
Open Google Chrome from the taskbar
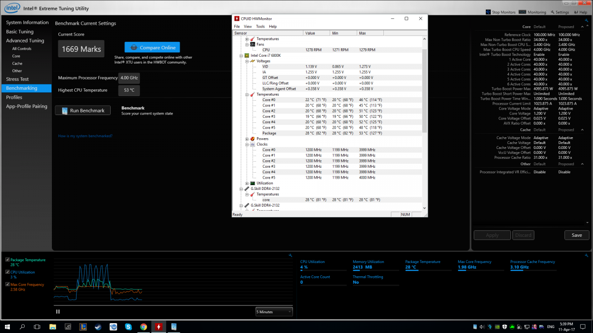point(143,327)
